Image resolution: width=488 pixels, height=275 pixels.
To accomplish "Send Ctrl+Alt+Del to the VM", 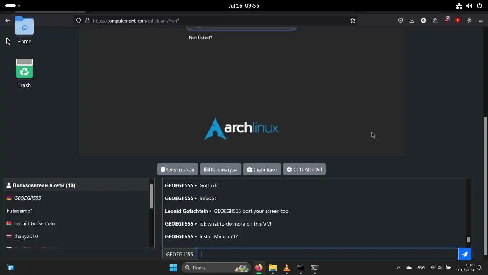I will [x=304, y=169].
